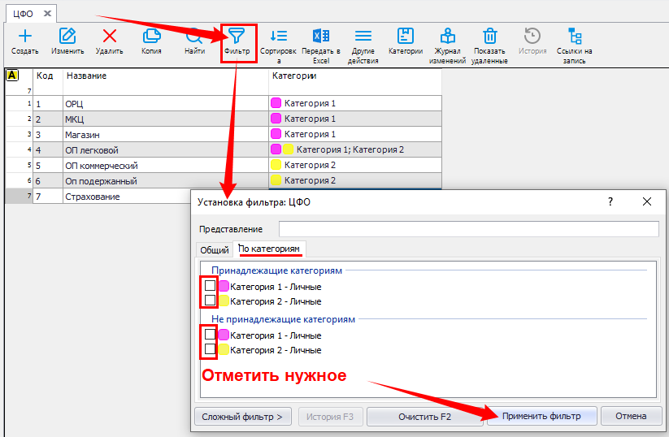Switch to the Общий tab

pyautogui.click(x=215, y=250)
